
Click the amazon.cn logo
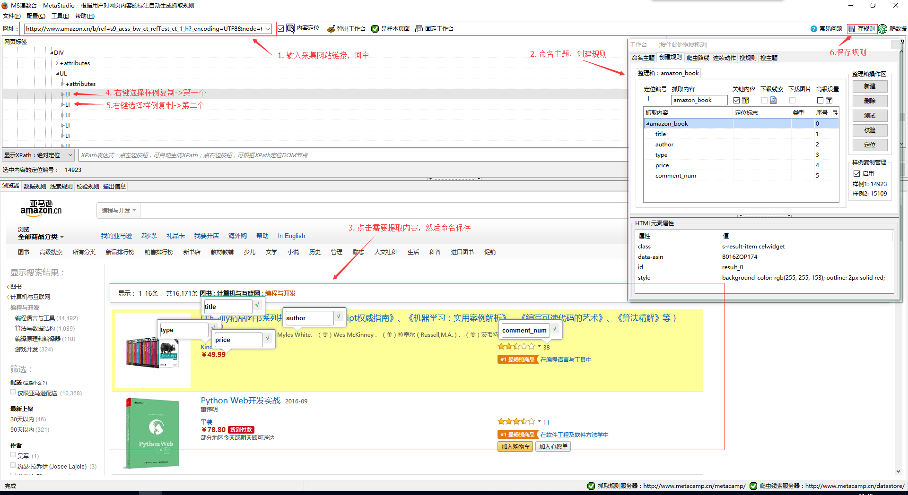(41, 208)
